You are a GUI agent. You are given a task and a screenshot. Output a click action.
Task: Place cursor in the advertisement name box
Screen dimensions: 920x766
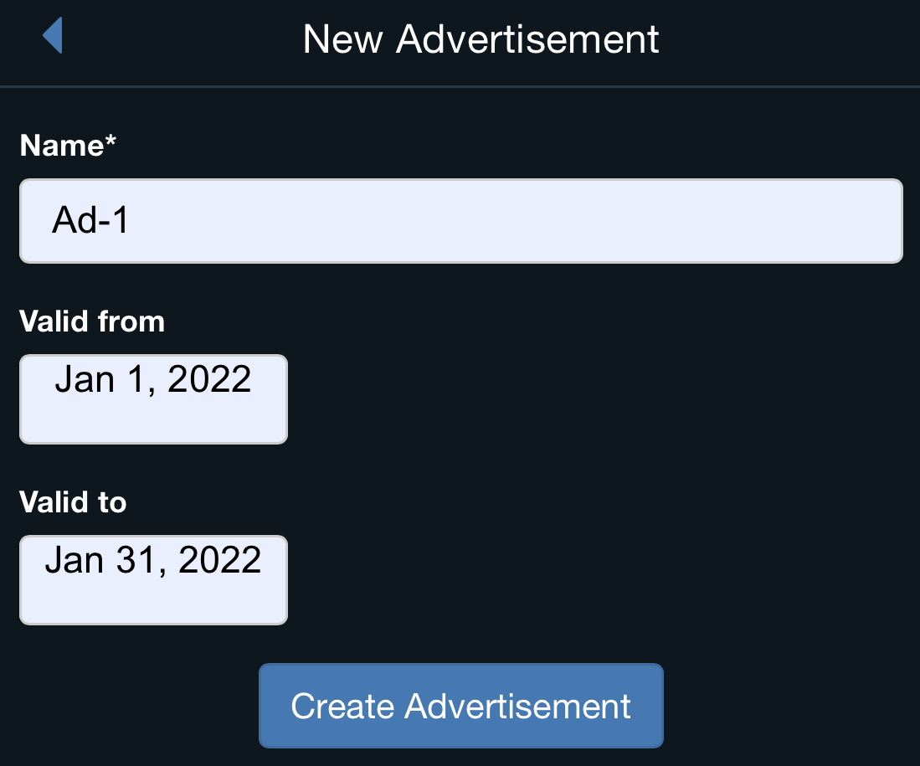460,221
